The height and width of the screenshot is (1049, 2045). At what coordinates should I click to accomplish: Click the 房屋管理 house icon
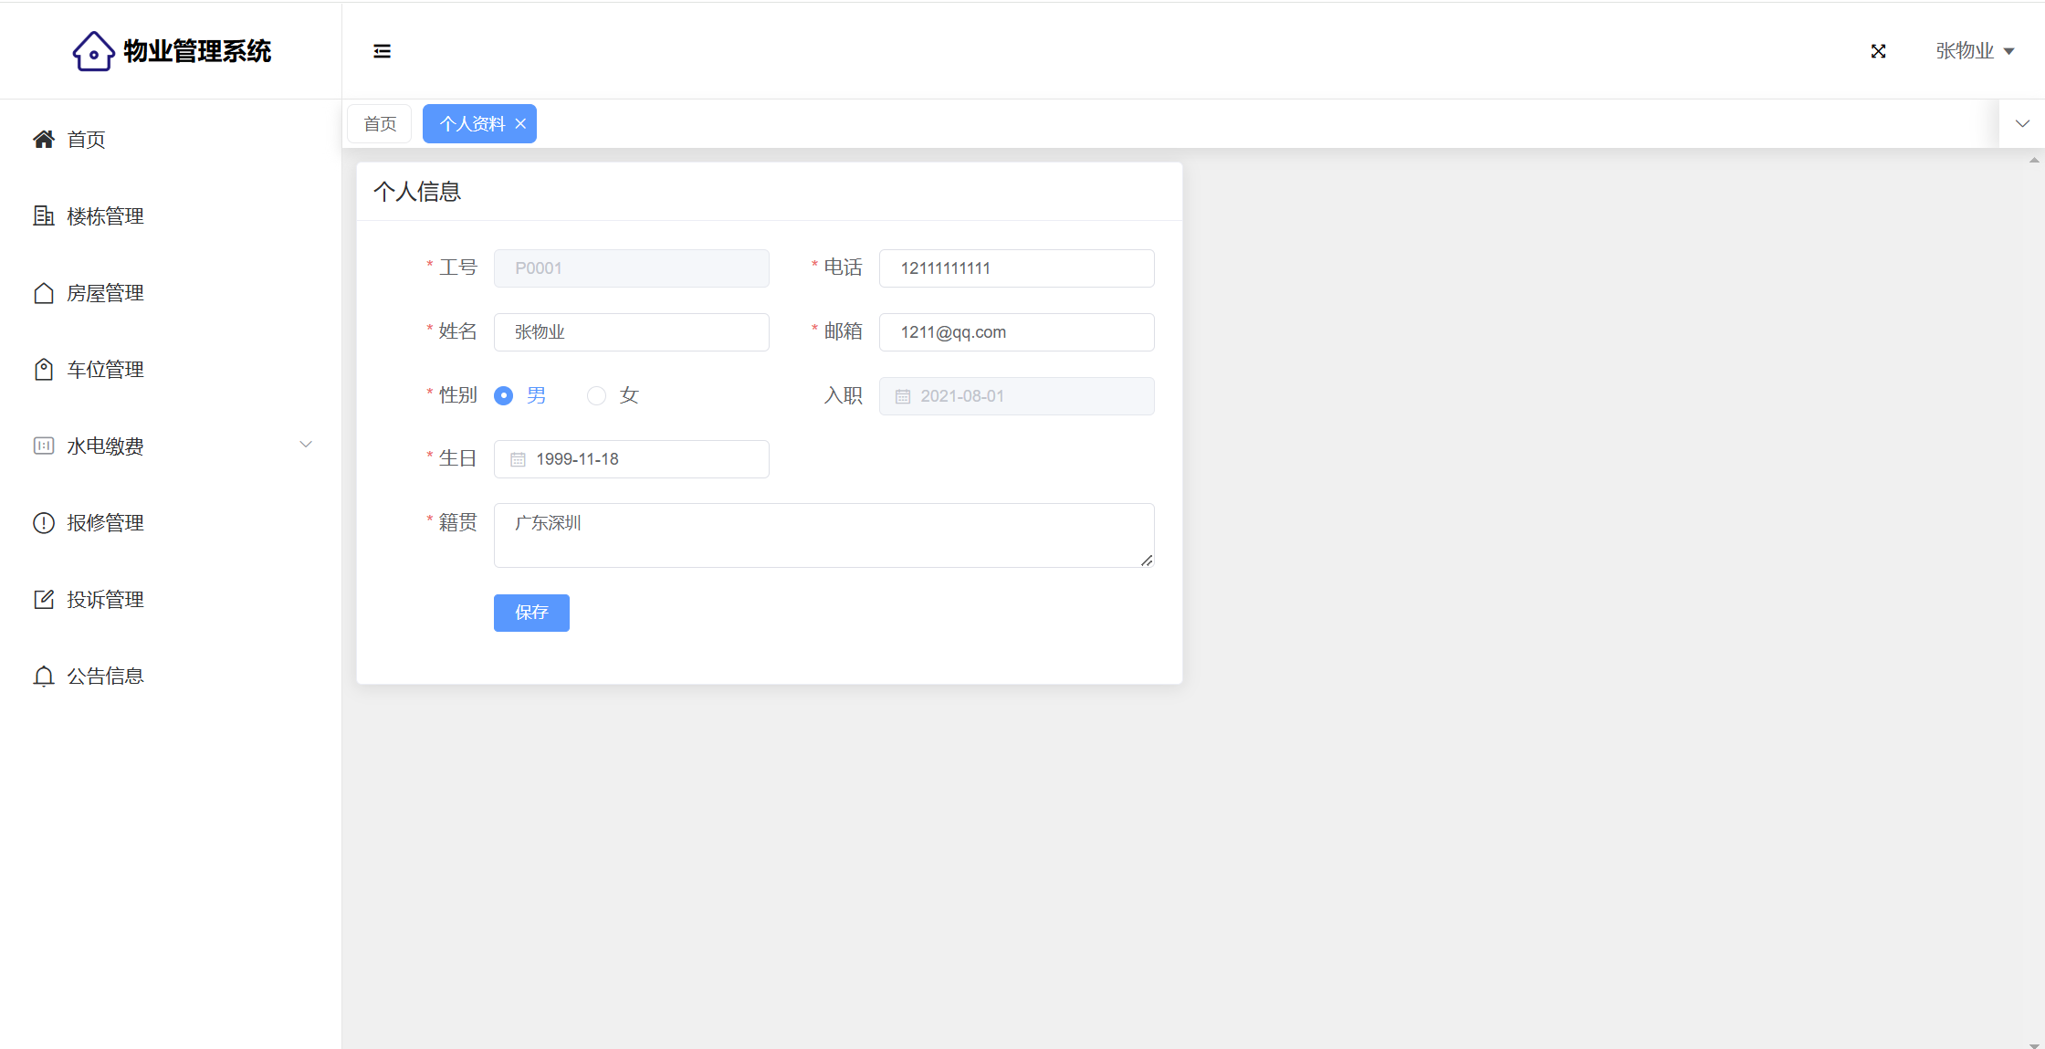click(x=44, y=293)
